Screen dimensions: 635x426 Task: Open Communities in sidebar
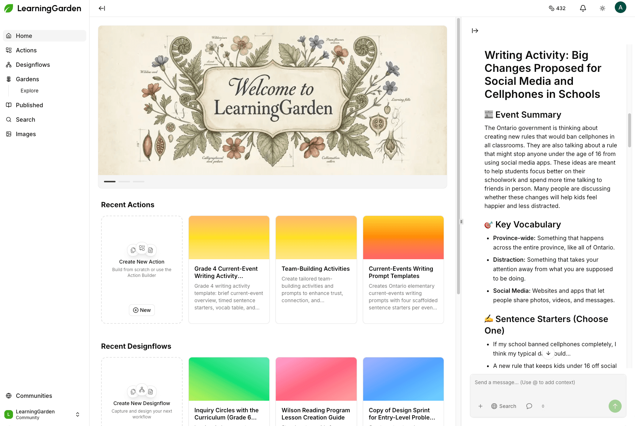44,396
